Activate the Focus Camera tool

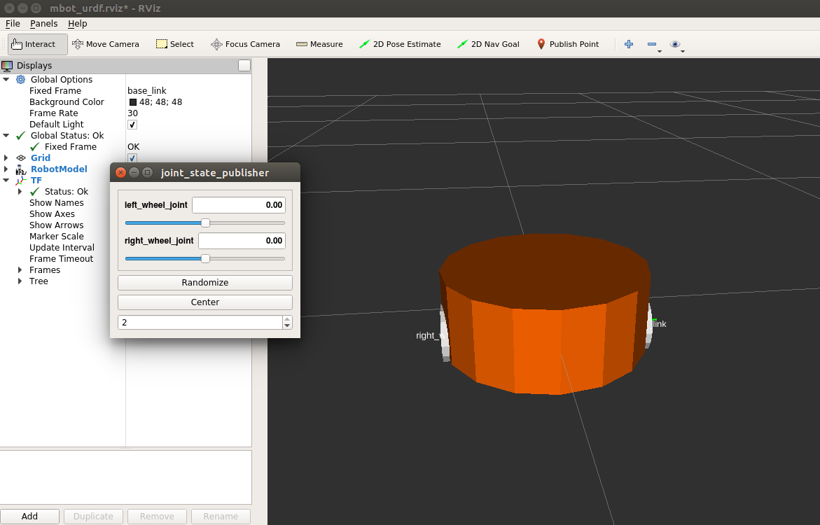(x=245, y=44)
